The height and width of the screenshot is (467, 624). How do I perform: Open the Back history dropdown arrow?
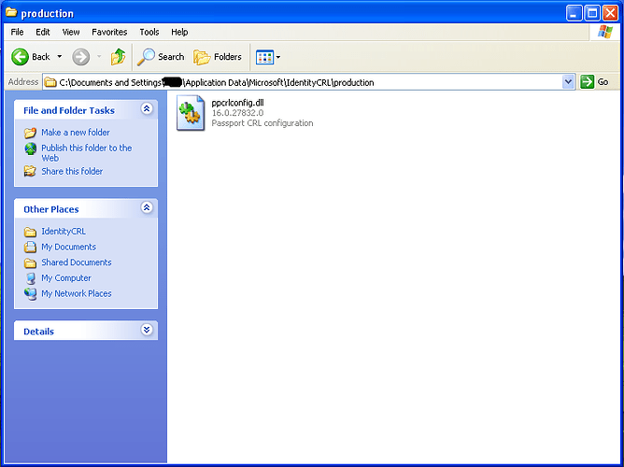[x=59, y=57]
